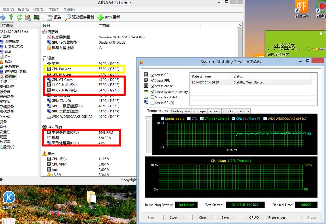The image size is (326, 224).
Task: Click the WDC WD5000AAKS drive icon in list
Action: coord(49,117)
